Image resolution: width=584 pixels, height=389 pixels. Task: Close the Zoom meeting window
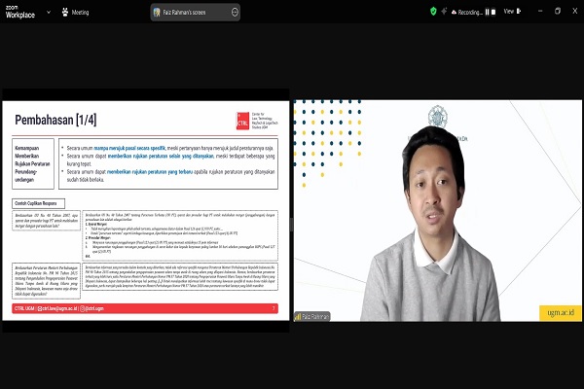click(574, 11)
